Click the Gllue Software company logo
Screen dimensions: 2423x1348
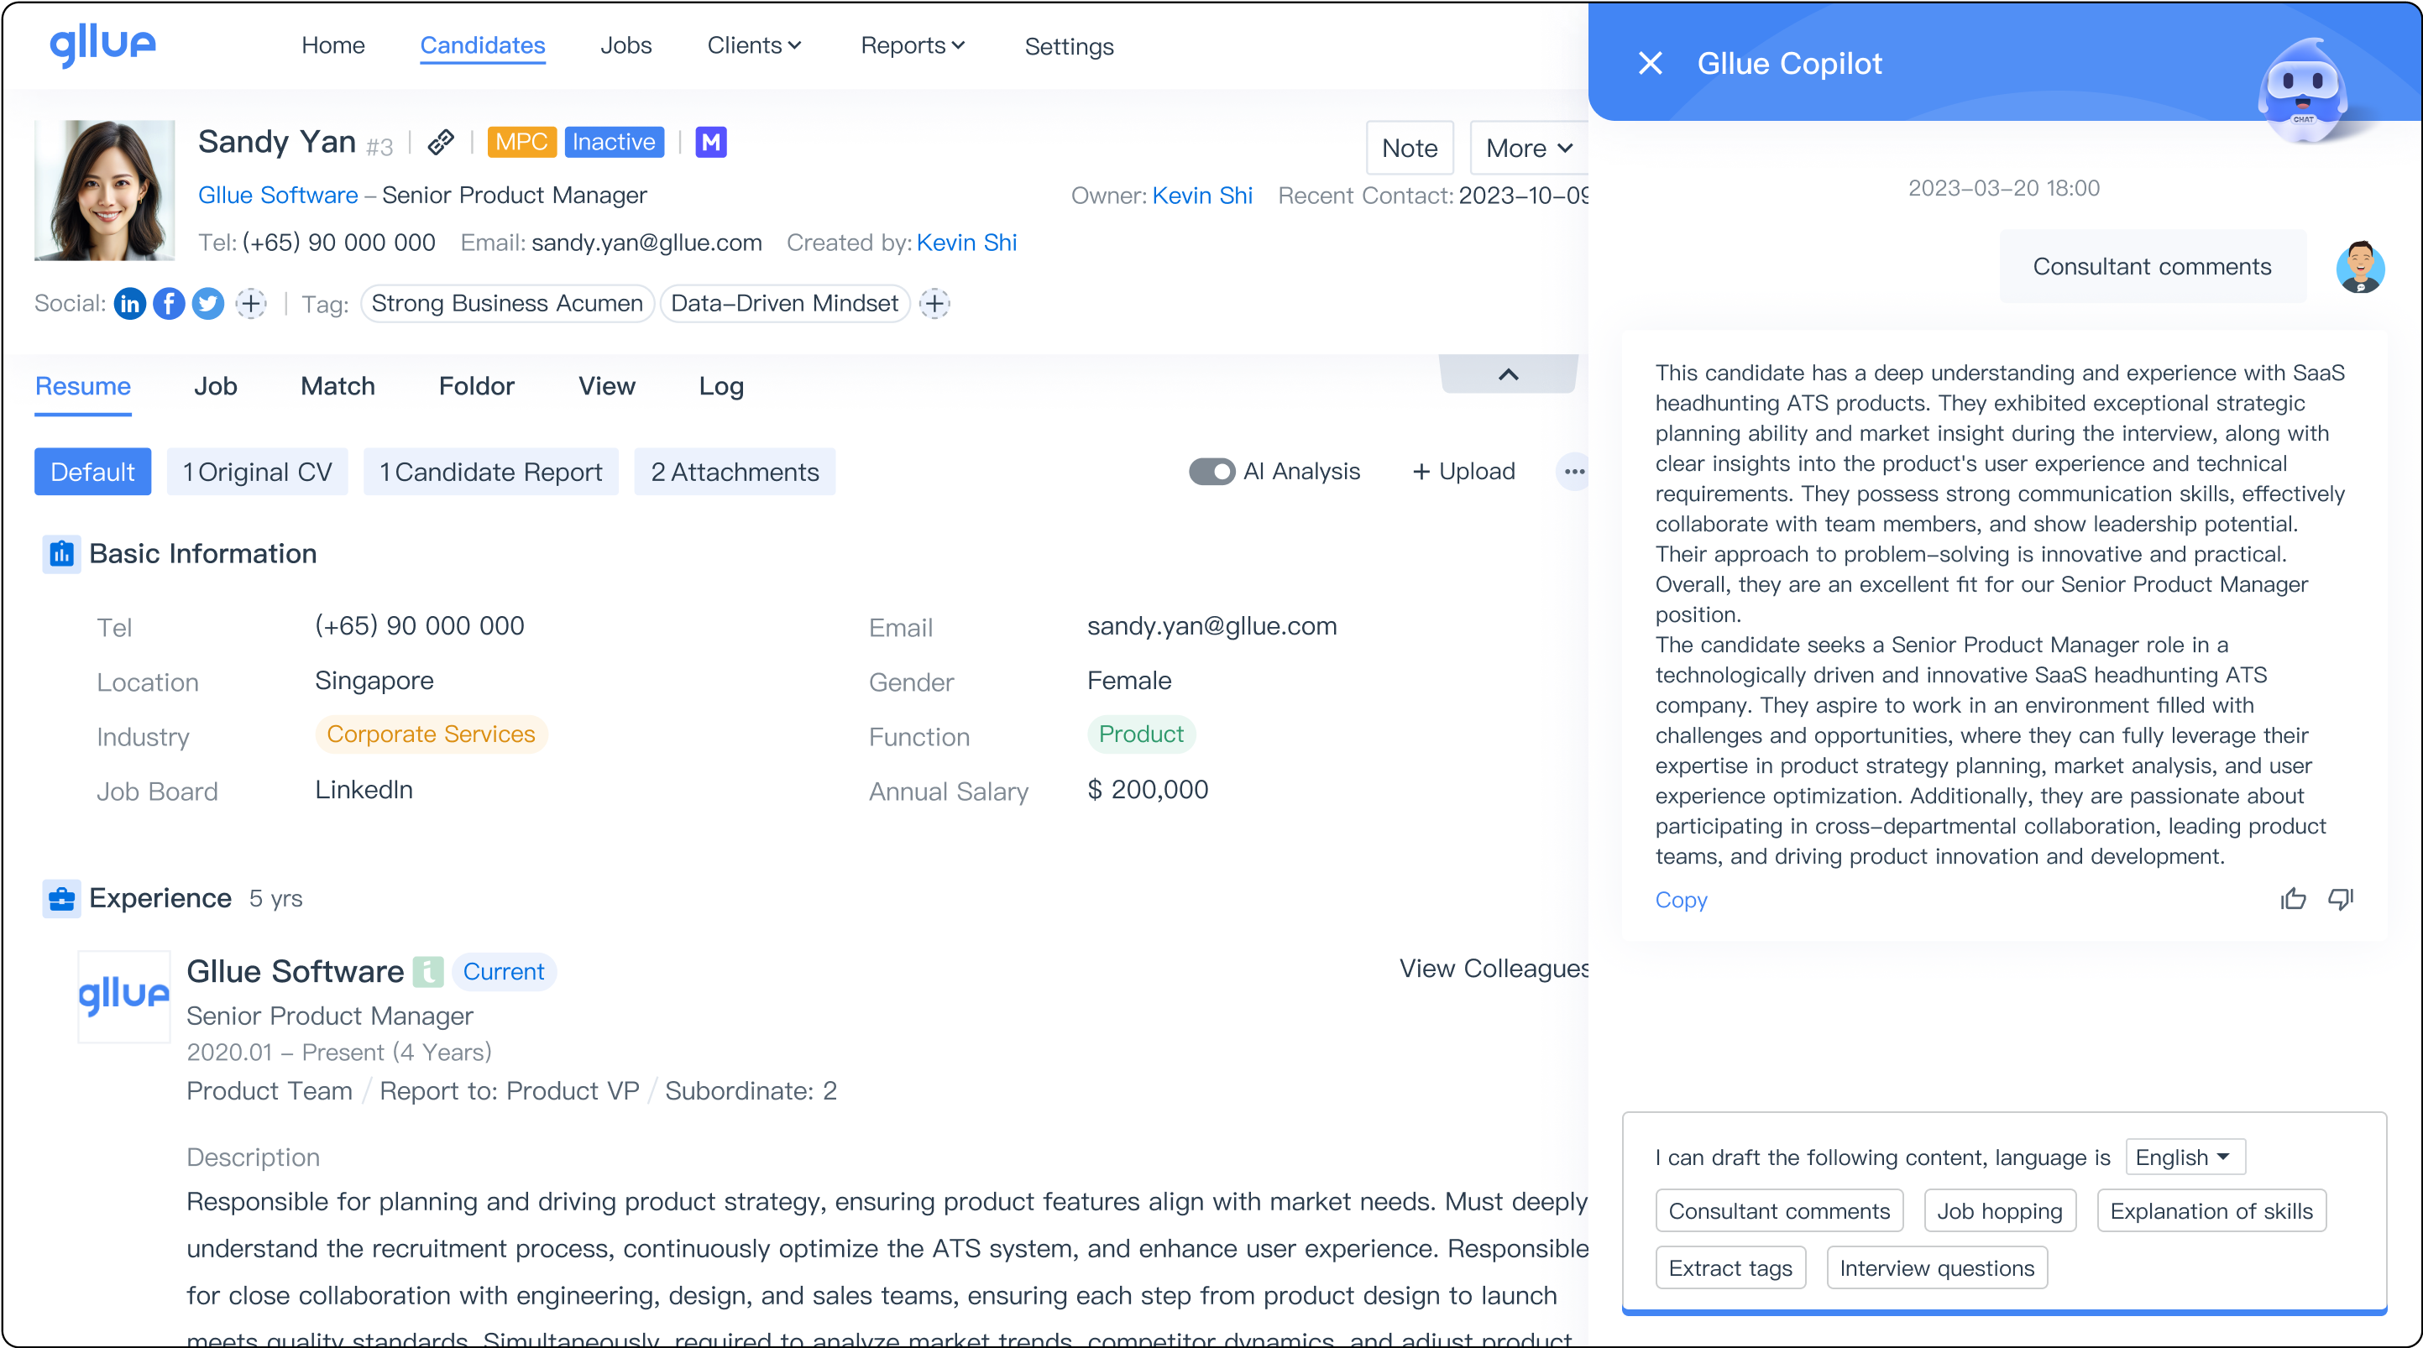123,996
